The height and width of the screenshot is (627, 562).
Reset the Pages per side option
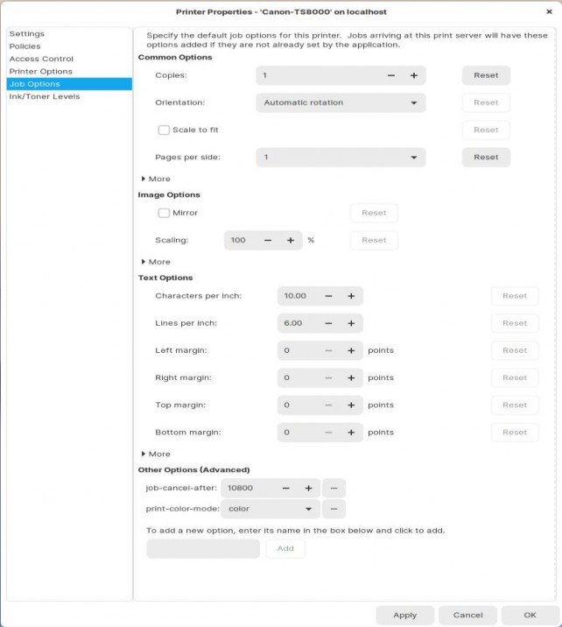click(x=486, y=157)
